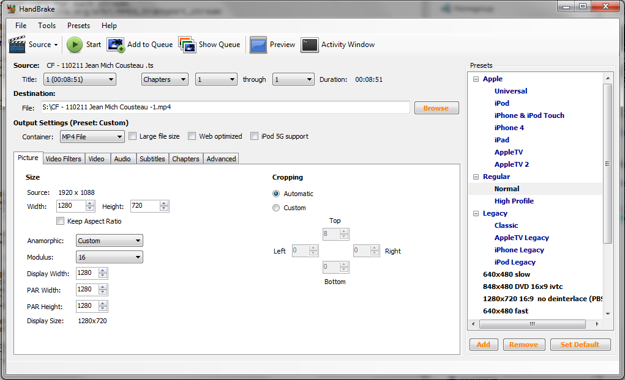
Task: Select the iPod preset
Action: click(502, 103)
